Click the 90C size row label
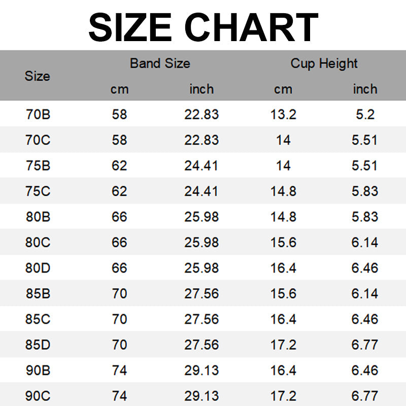The width and height of the screenshot is (406, 406). point(38,395)
